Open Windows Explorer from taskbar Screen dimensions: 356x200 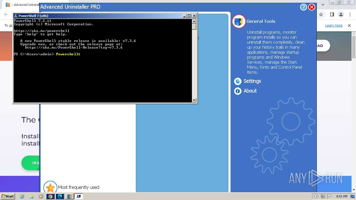[x=31, y=196]
